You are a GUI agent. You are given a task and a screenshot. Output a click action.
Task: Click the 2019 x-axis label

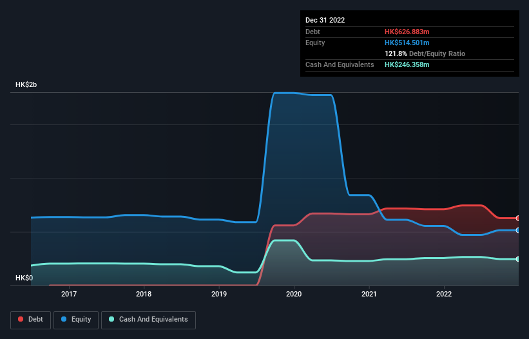click(219, 294)
